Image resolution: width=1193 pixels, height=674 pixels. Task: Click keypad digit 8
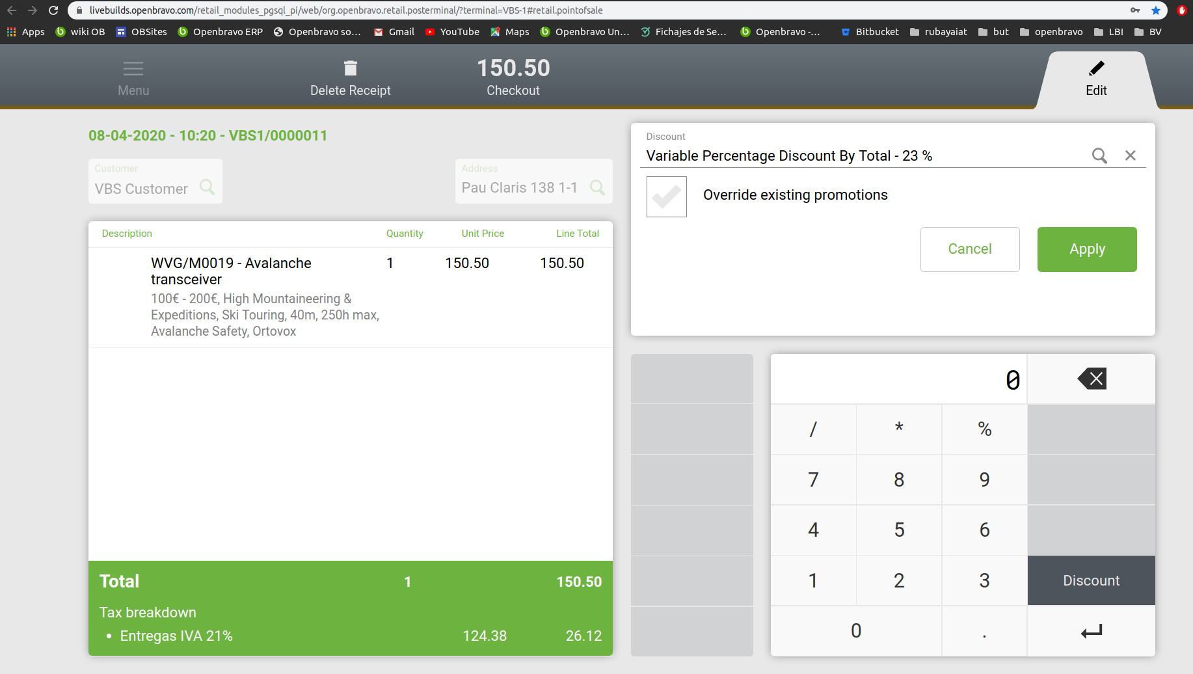(x=899, y=479)
